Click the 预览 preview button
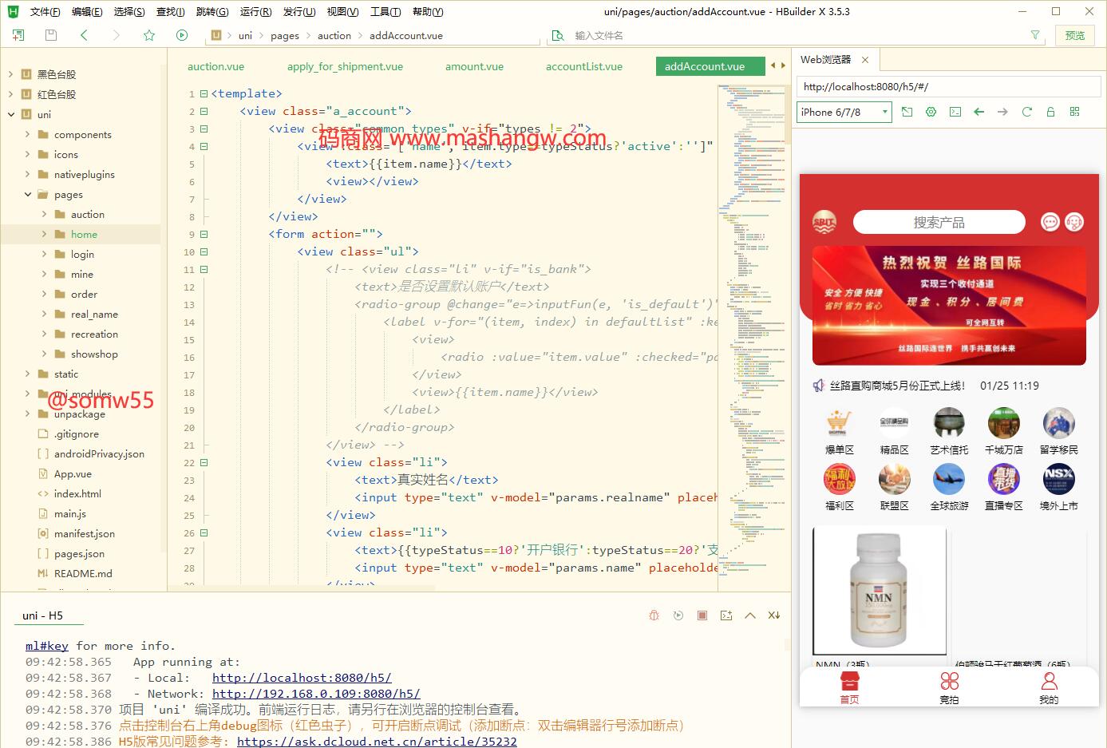The width and height of the screenshot is (1107, 748). [1075, 35]
